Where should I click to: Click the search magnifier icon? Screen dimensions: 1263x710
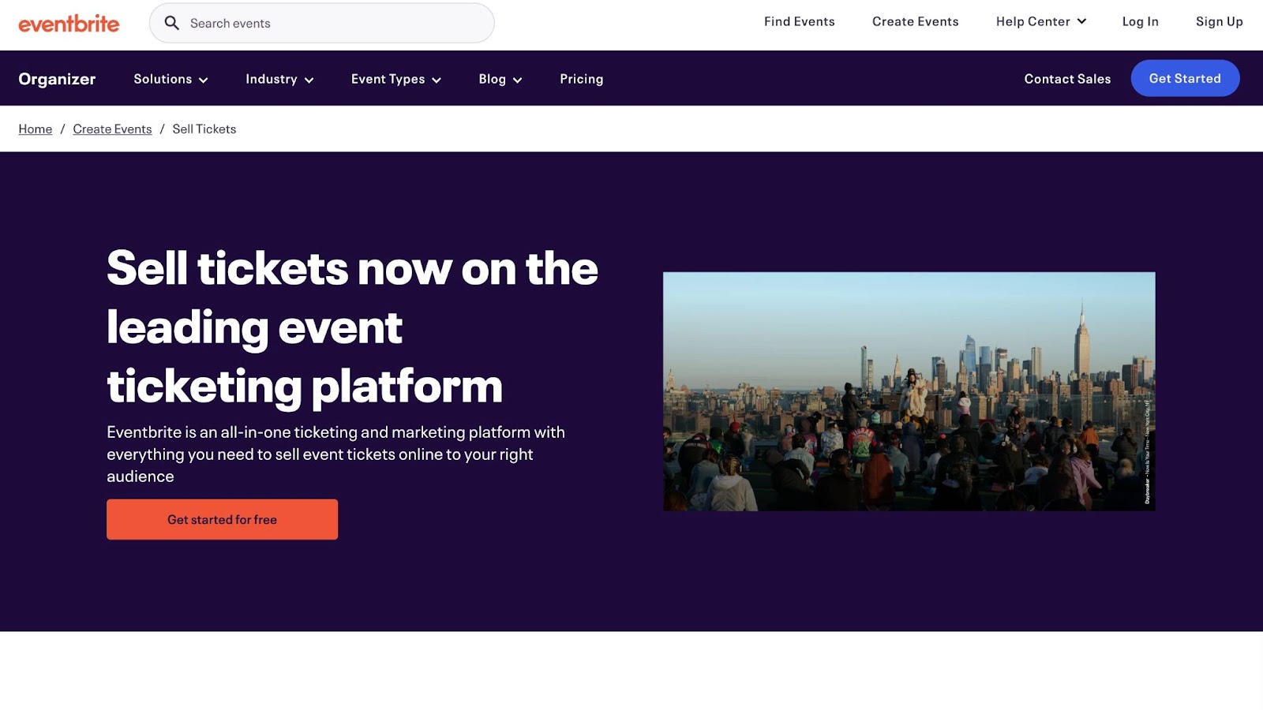171,24
